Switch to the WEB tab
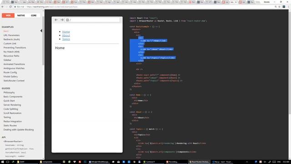This screenshot has height=164, width=291. (x=8, y=15)
